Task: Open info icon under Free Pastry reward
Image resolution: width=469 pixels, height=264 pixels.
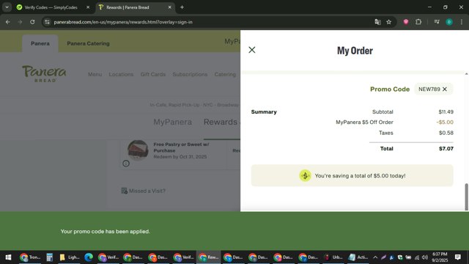Action: coord(126,164)
